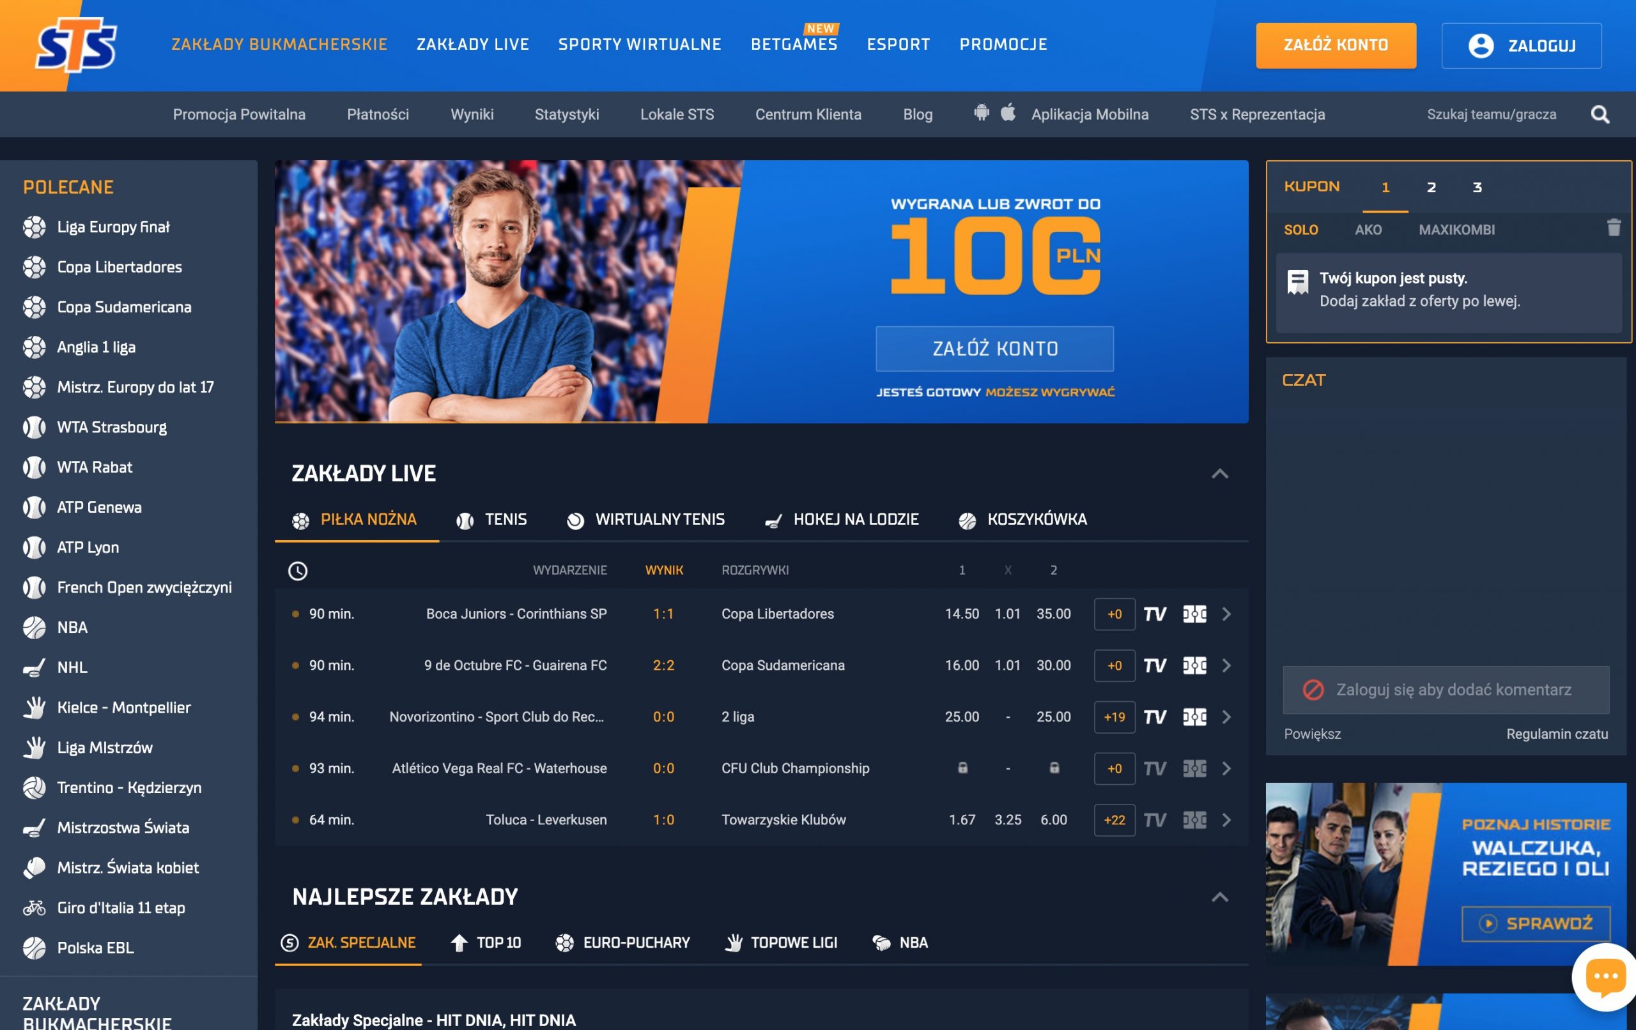The height and width of the screenshot is (1030, 1636).
Task: Collapse the Najlepsze Zakłady section
Action: click(x=1219, y=897)
